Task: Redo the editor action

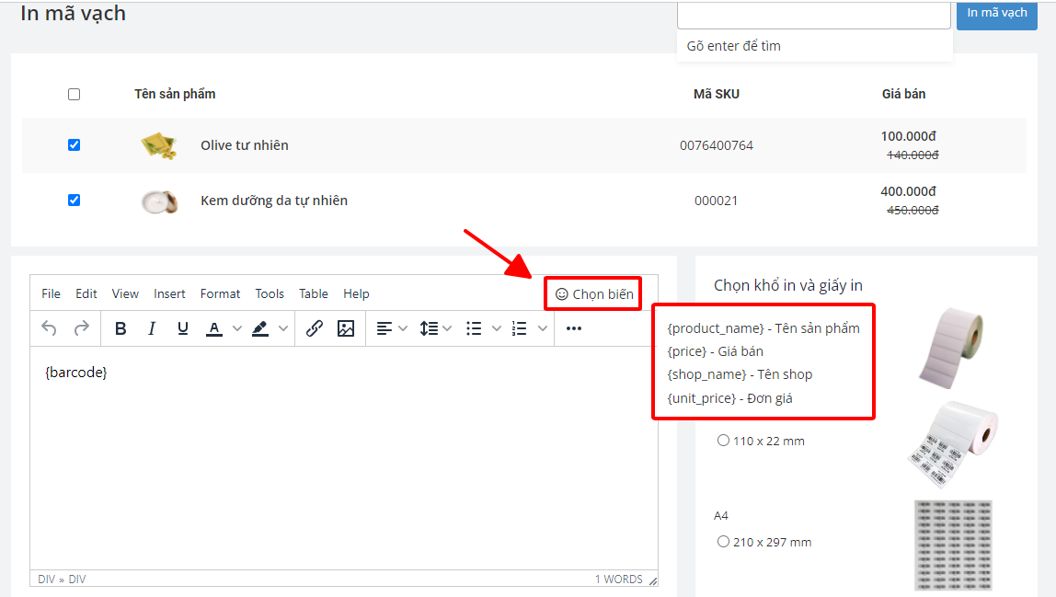Action: pos(82,328)
